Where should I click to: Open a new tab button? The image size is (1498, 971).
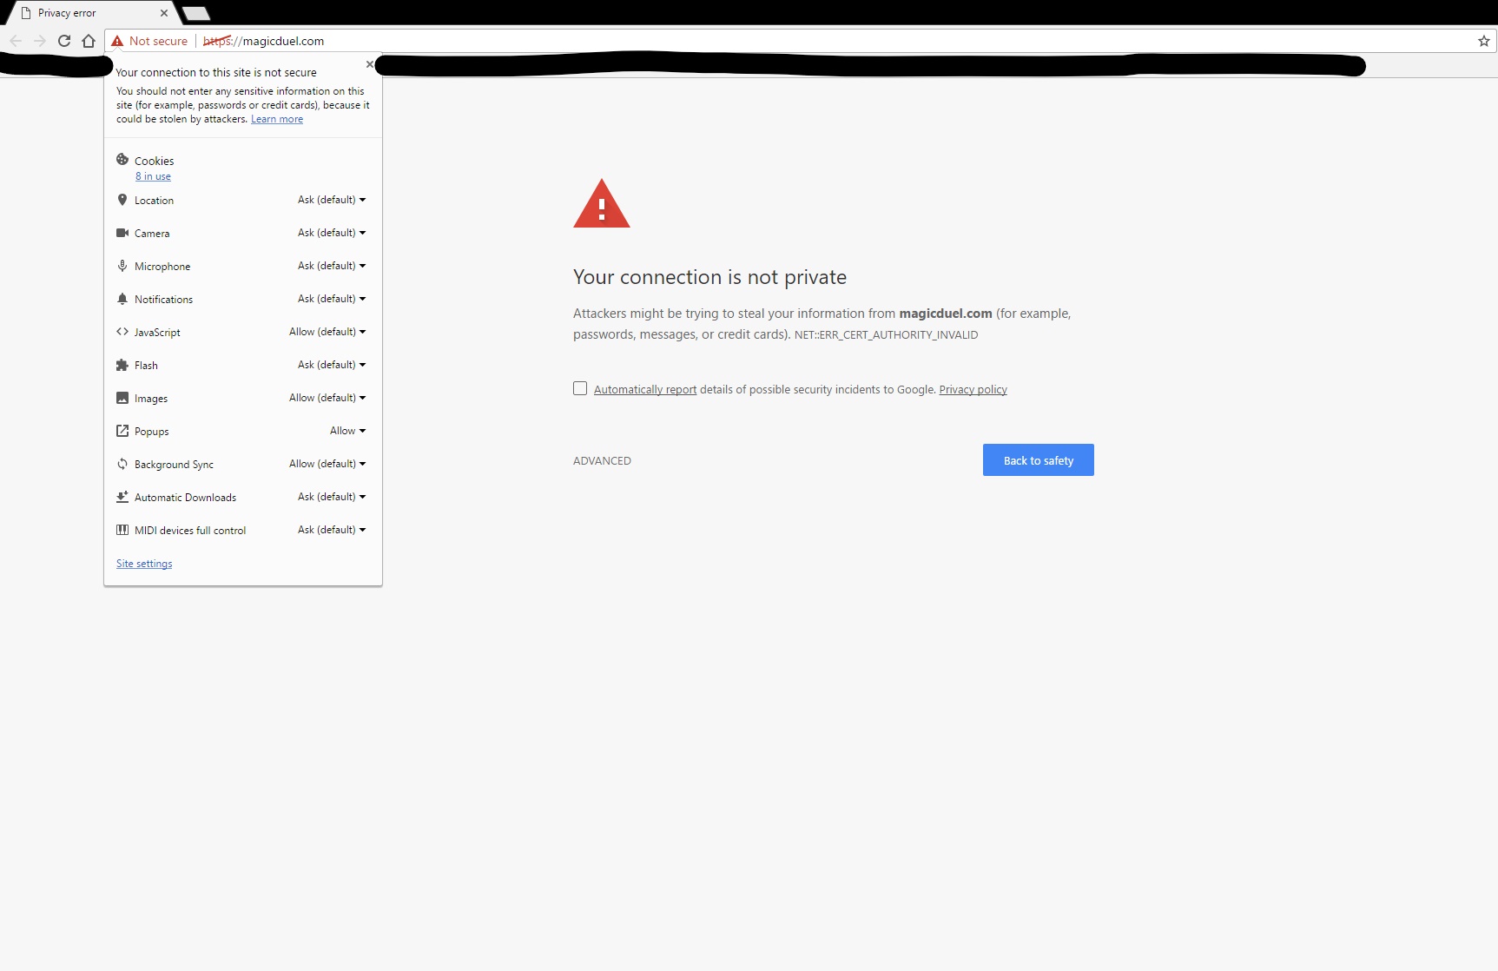pos(196,13)
